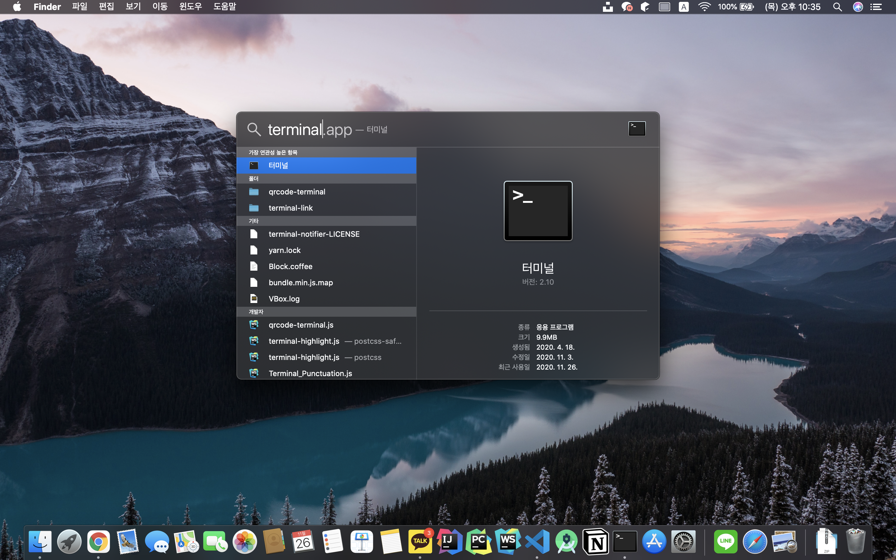Open Android Studio from the dock

pos(566,541)
